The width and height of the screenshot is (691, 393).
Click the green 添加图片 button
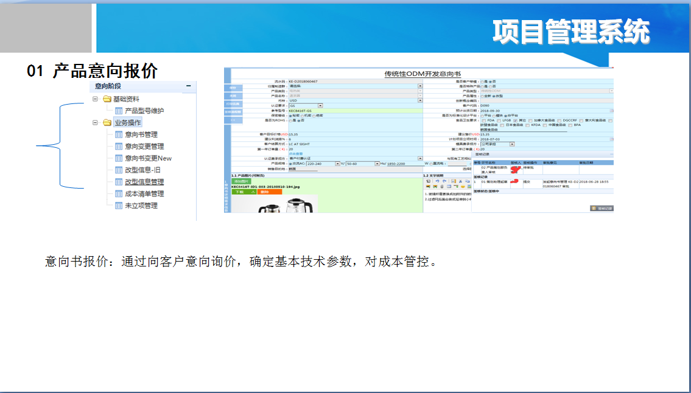[242, 181]
